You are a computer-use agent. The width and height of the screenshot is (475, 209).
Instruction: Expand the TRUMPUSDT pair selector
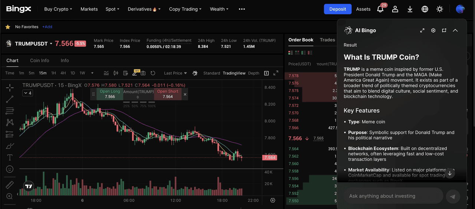coord(51,44)
